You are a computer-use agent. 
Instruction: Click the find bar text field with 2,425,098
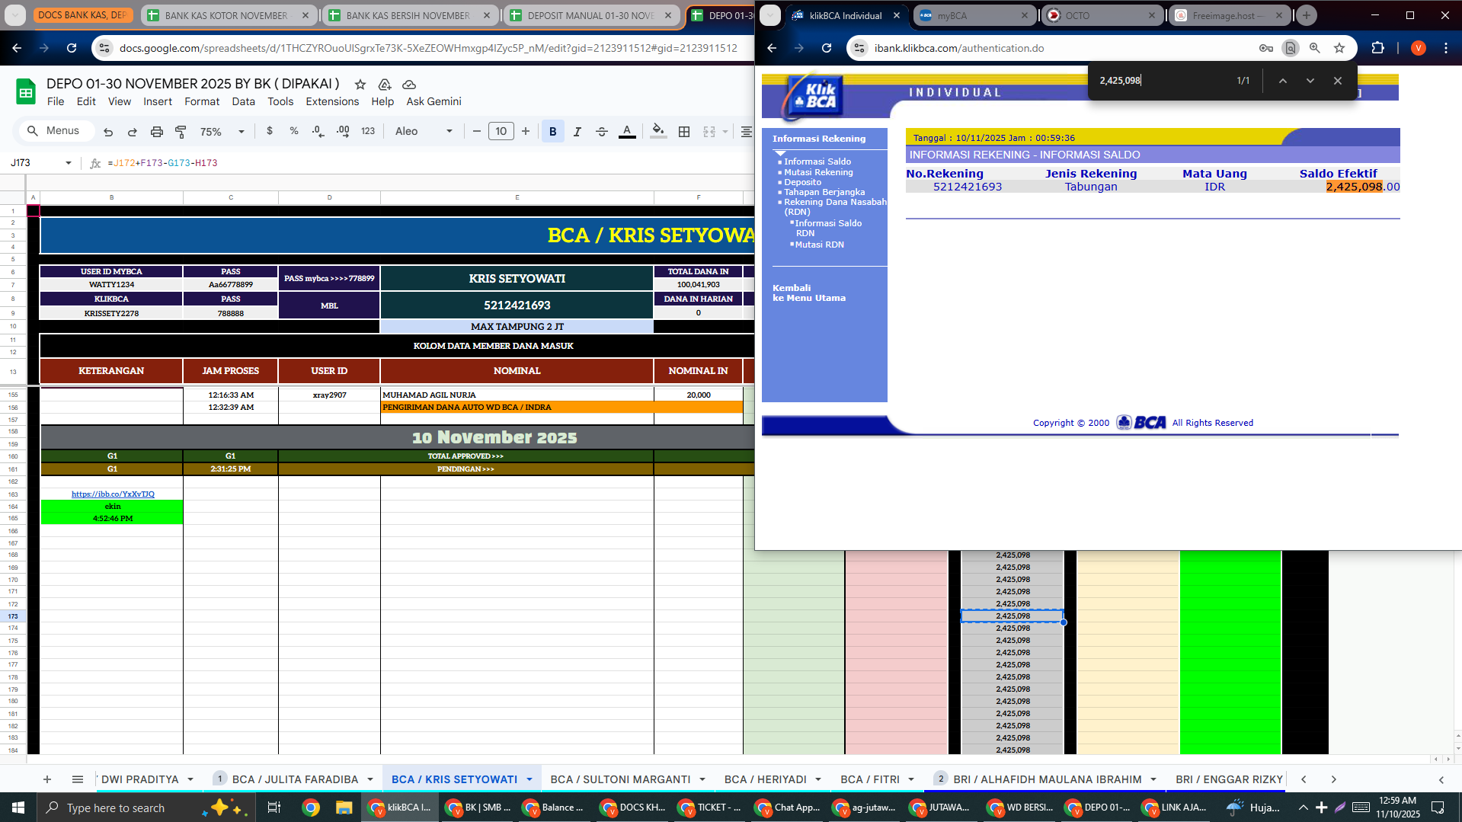coord(1162,81)
